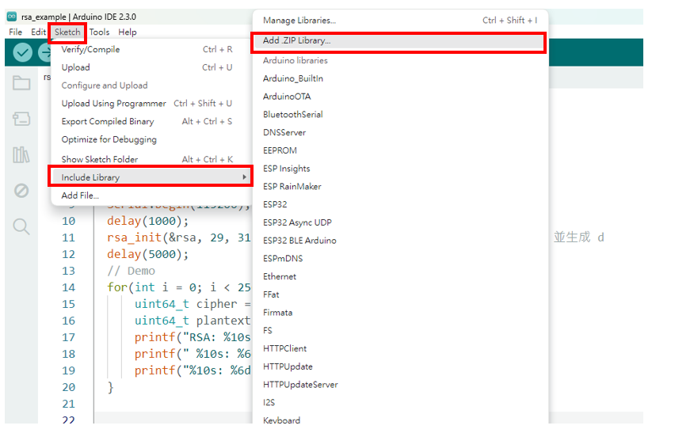Click the Arduino IDE logo in title bar

pyautogui.click(x=12, y=17)
